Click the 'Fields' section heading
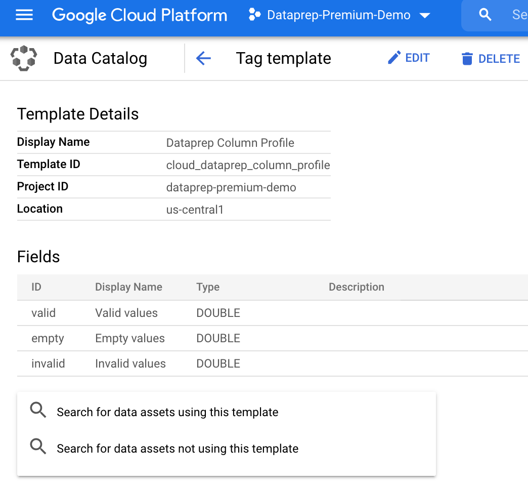Viewport: 528px width, 484px height. pos(38,257)
